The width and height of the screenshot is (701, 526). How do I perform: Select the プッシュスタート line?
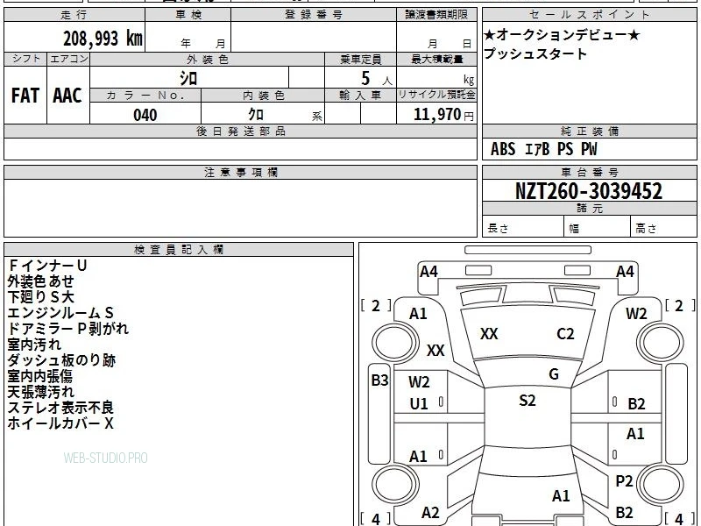(x=535, y=53)
